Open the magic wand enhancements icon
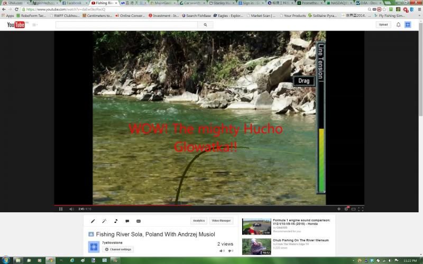Viewport: 423px width, 264px height. (x=104, y=221)
